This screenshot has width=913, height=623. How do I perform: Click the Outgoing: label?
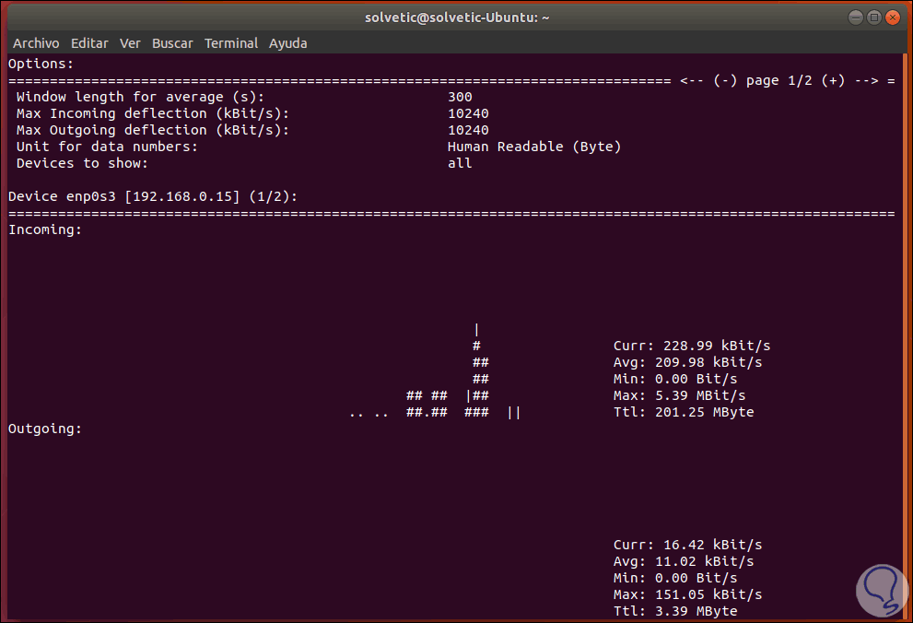45,429
